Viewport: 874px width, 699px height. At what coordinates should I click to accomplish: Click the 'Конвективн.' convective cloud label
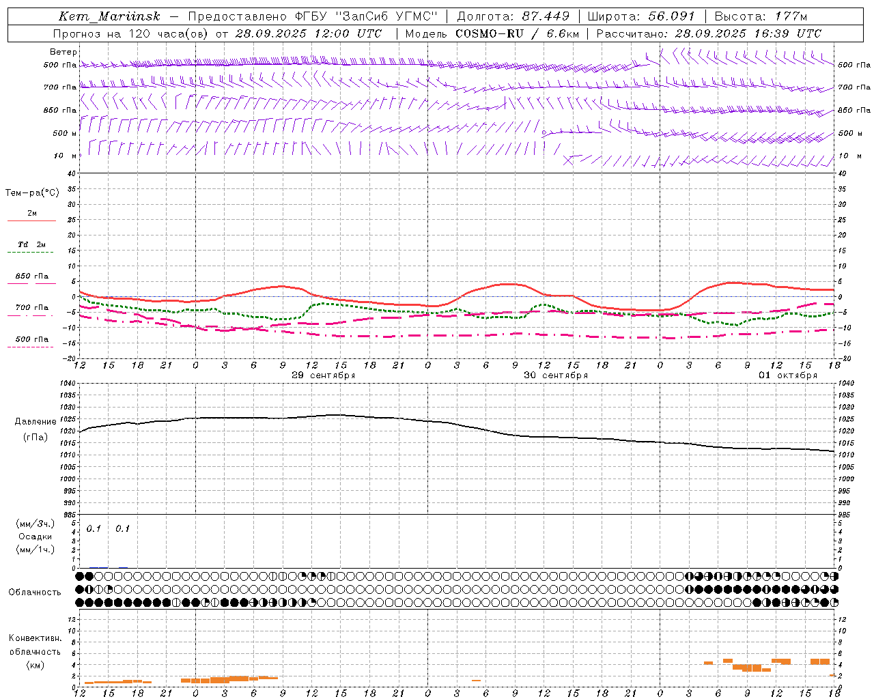(35, 638)
